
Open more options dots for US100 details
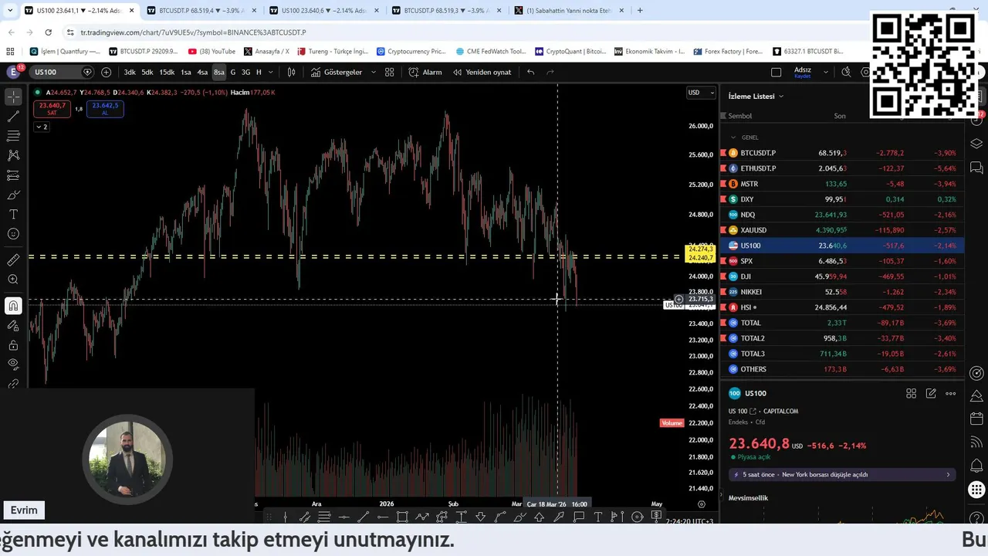pyautogui.click(x=950, y=393)
